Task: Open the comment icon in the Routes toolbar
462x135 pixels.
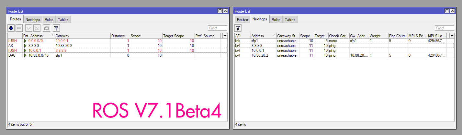Action: pyautogui.click(x=47, y=28)
